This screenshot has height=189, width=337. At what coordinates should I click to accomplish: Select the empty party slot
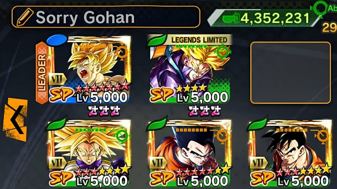tap(291, 73)
